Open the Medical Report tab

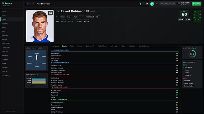click(x=102, y=46)
